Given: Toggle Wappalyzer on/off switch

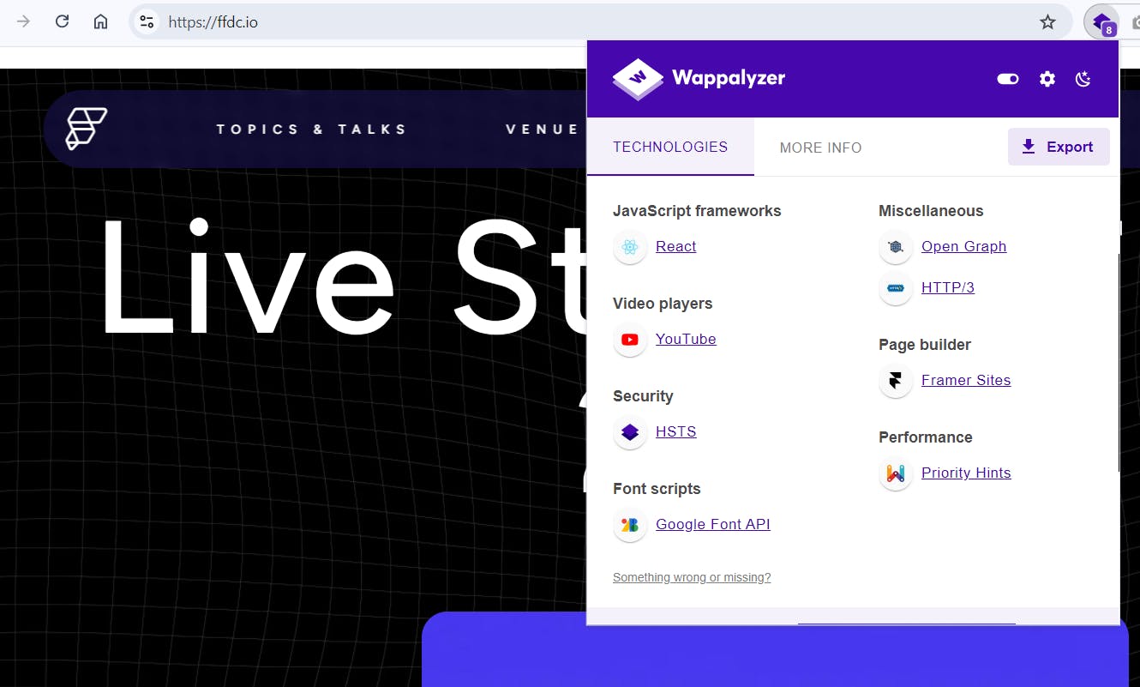Looking at the screenshot, I should tap(1008, 79).
